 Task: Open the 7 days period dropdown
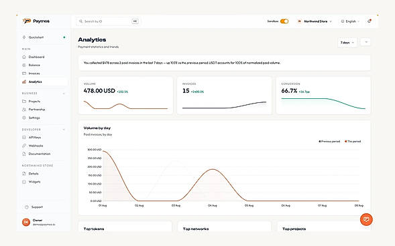pyautogui.click(x=347, y=42)
